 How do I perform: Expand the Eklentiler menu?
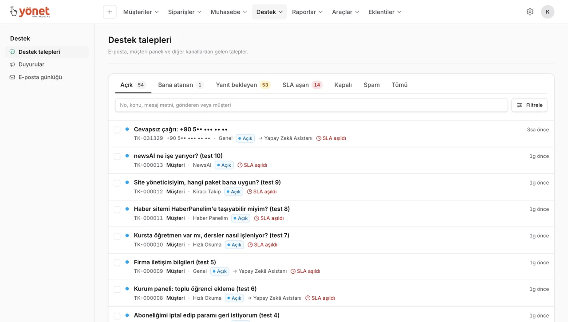[385, 12]
